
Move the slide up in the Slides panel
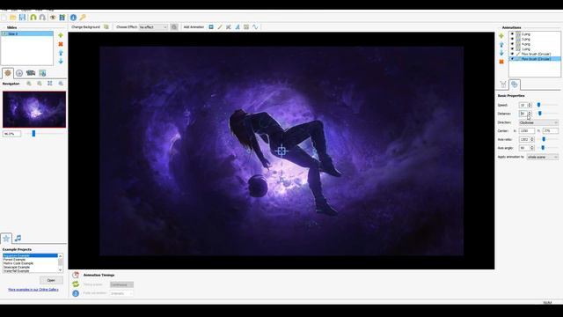[61, 53]
